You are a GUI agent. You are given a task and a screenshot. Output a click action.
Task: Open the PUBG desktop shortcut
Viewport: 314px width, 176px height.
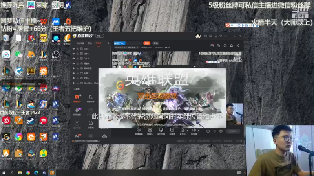coord(31,73)
